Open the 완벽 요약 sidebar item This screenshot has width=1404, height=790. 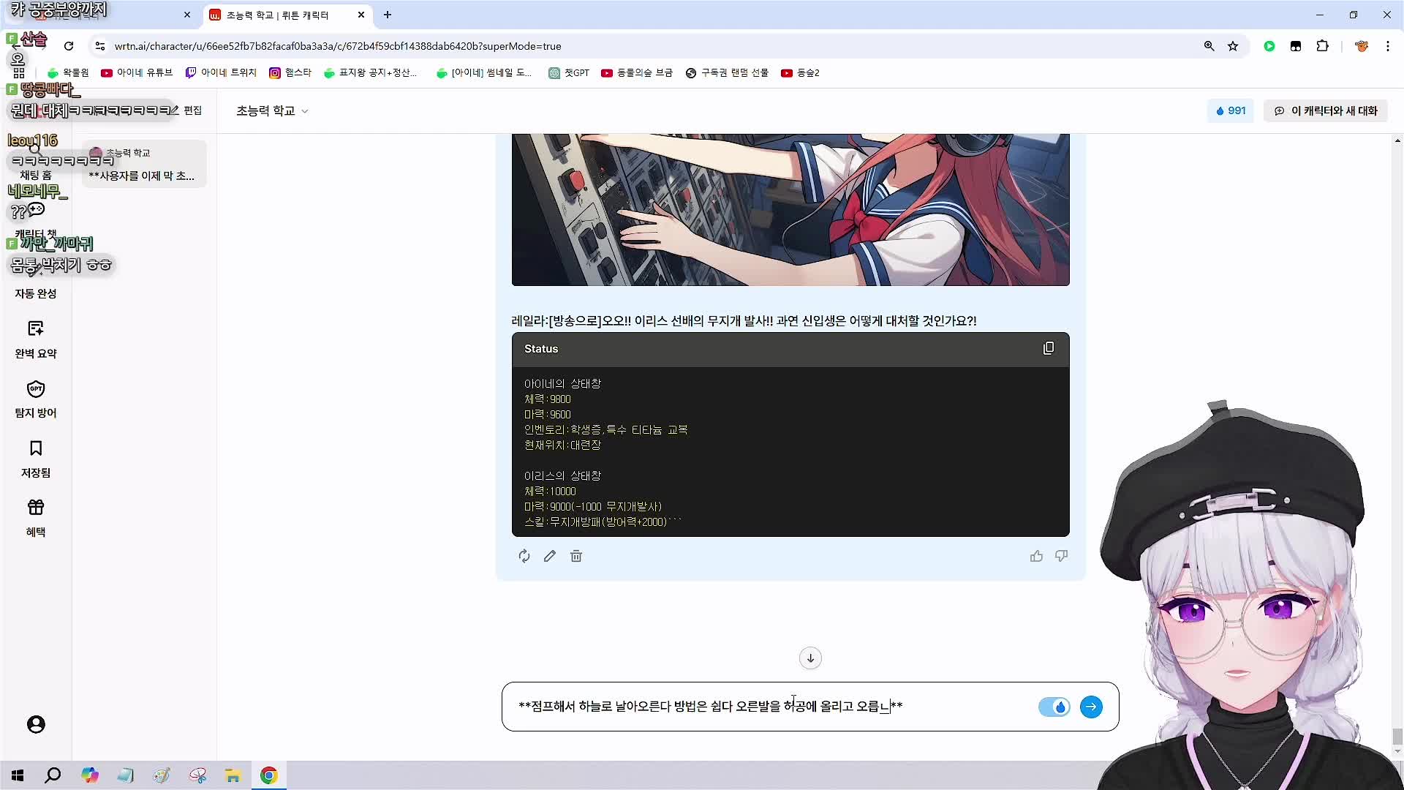tap(36, 339)
